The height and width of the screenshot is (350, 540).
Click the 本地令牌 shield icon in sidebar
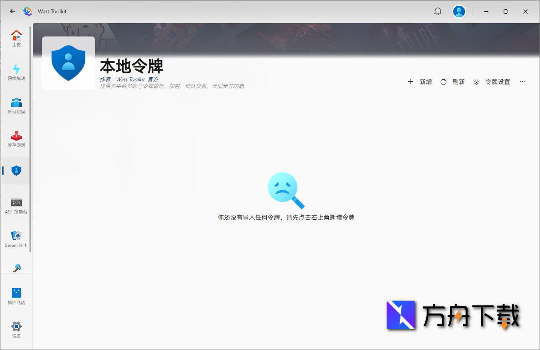[x=16, y=170]
